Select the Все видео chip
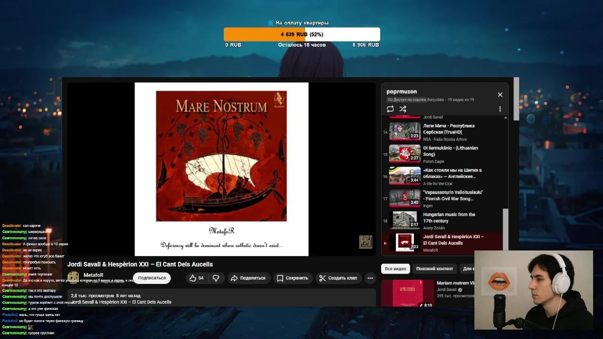Image resolution: width=603 pixels, height=339 pixels. (395, 269)
